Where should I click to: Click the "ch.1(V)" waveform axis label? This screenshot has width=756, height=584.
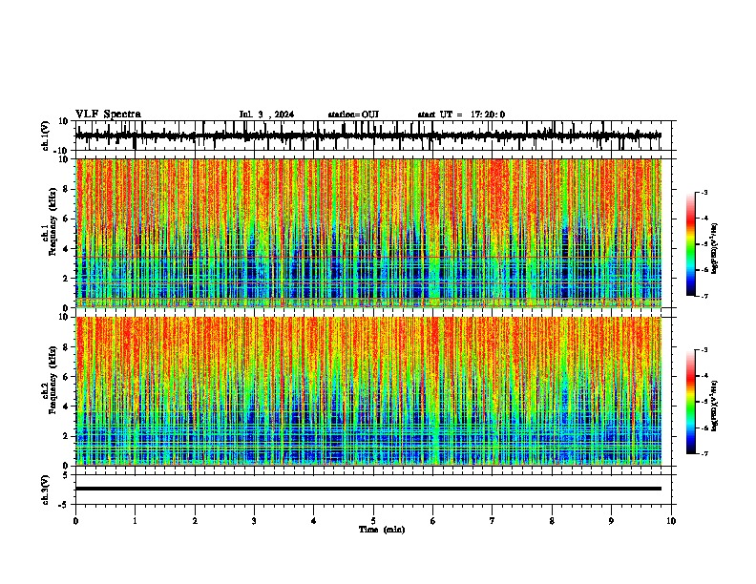(x=46, y=136)
